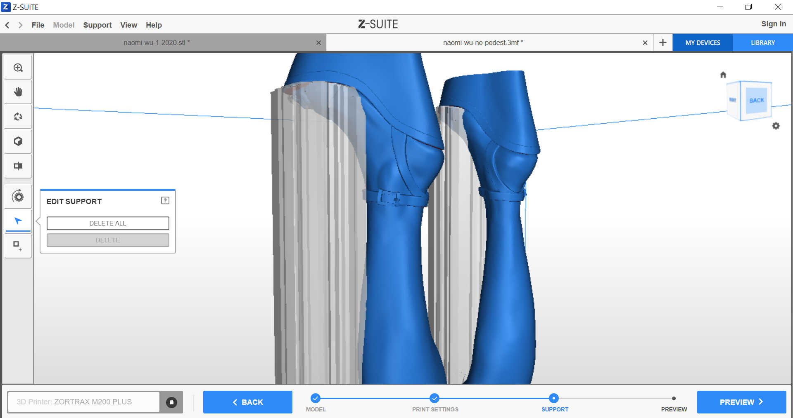The width and height of the screenshot is (793, 418).
Task: Click the MODEL step marker
Action: pos(316,399)
